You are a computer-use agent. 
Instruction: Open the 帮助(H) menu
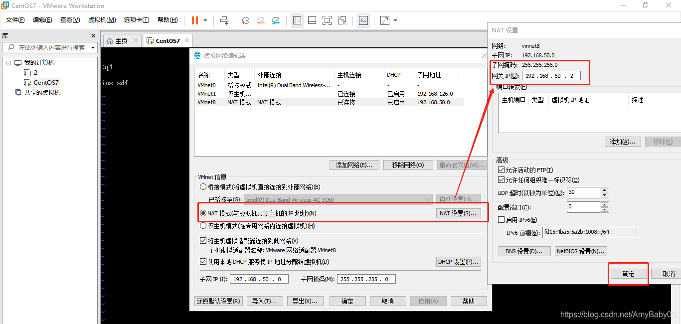168,20
